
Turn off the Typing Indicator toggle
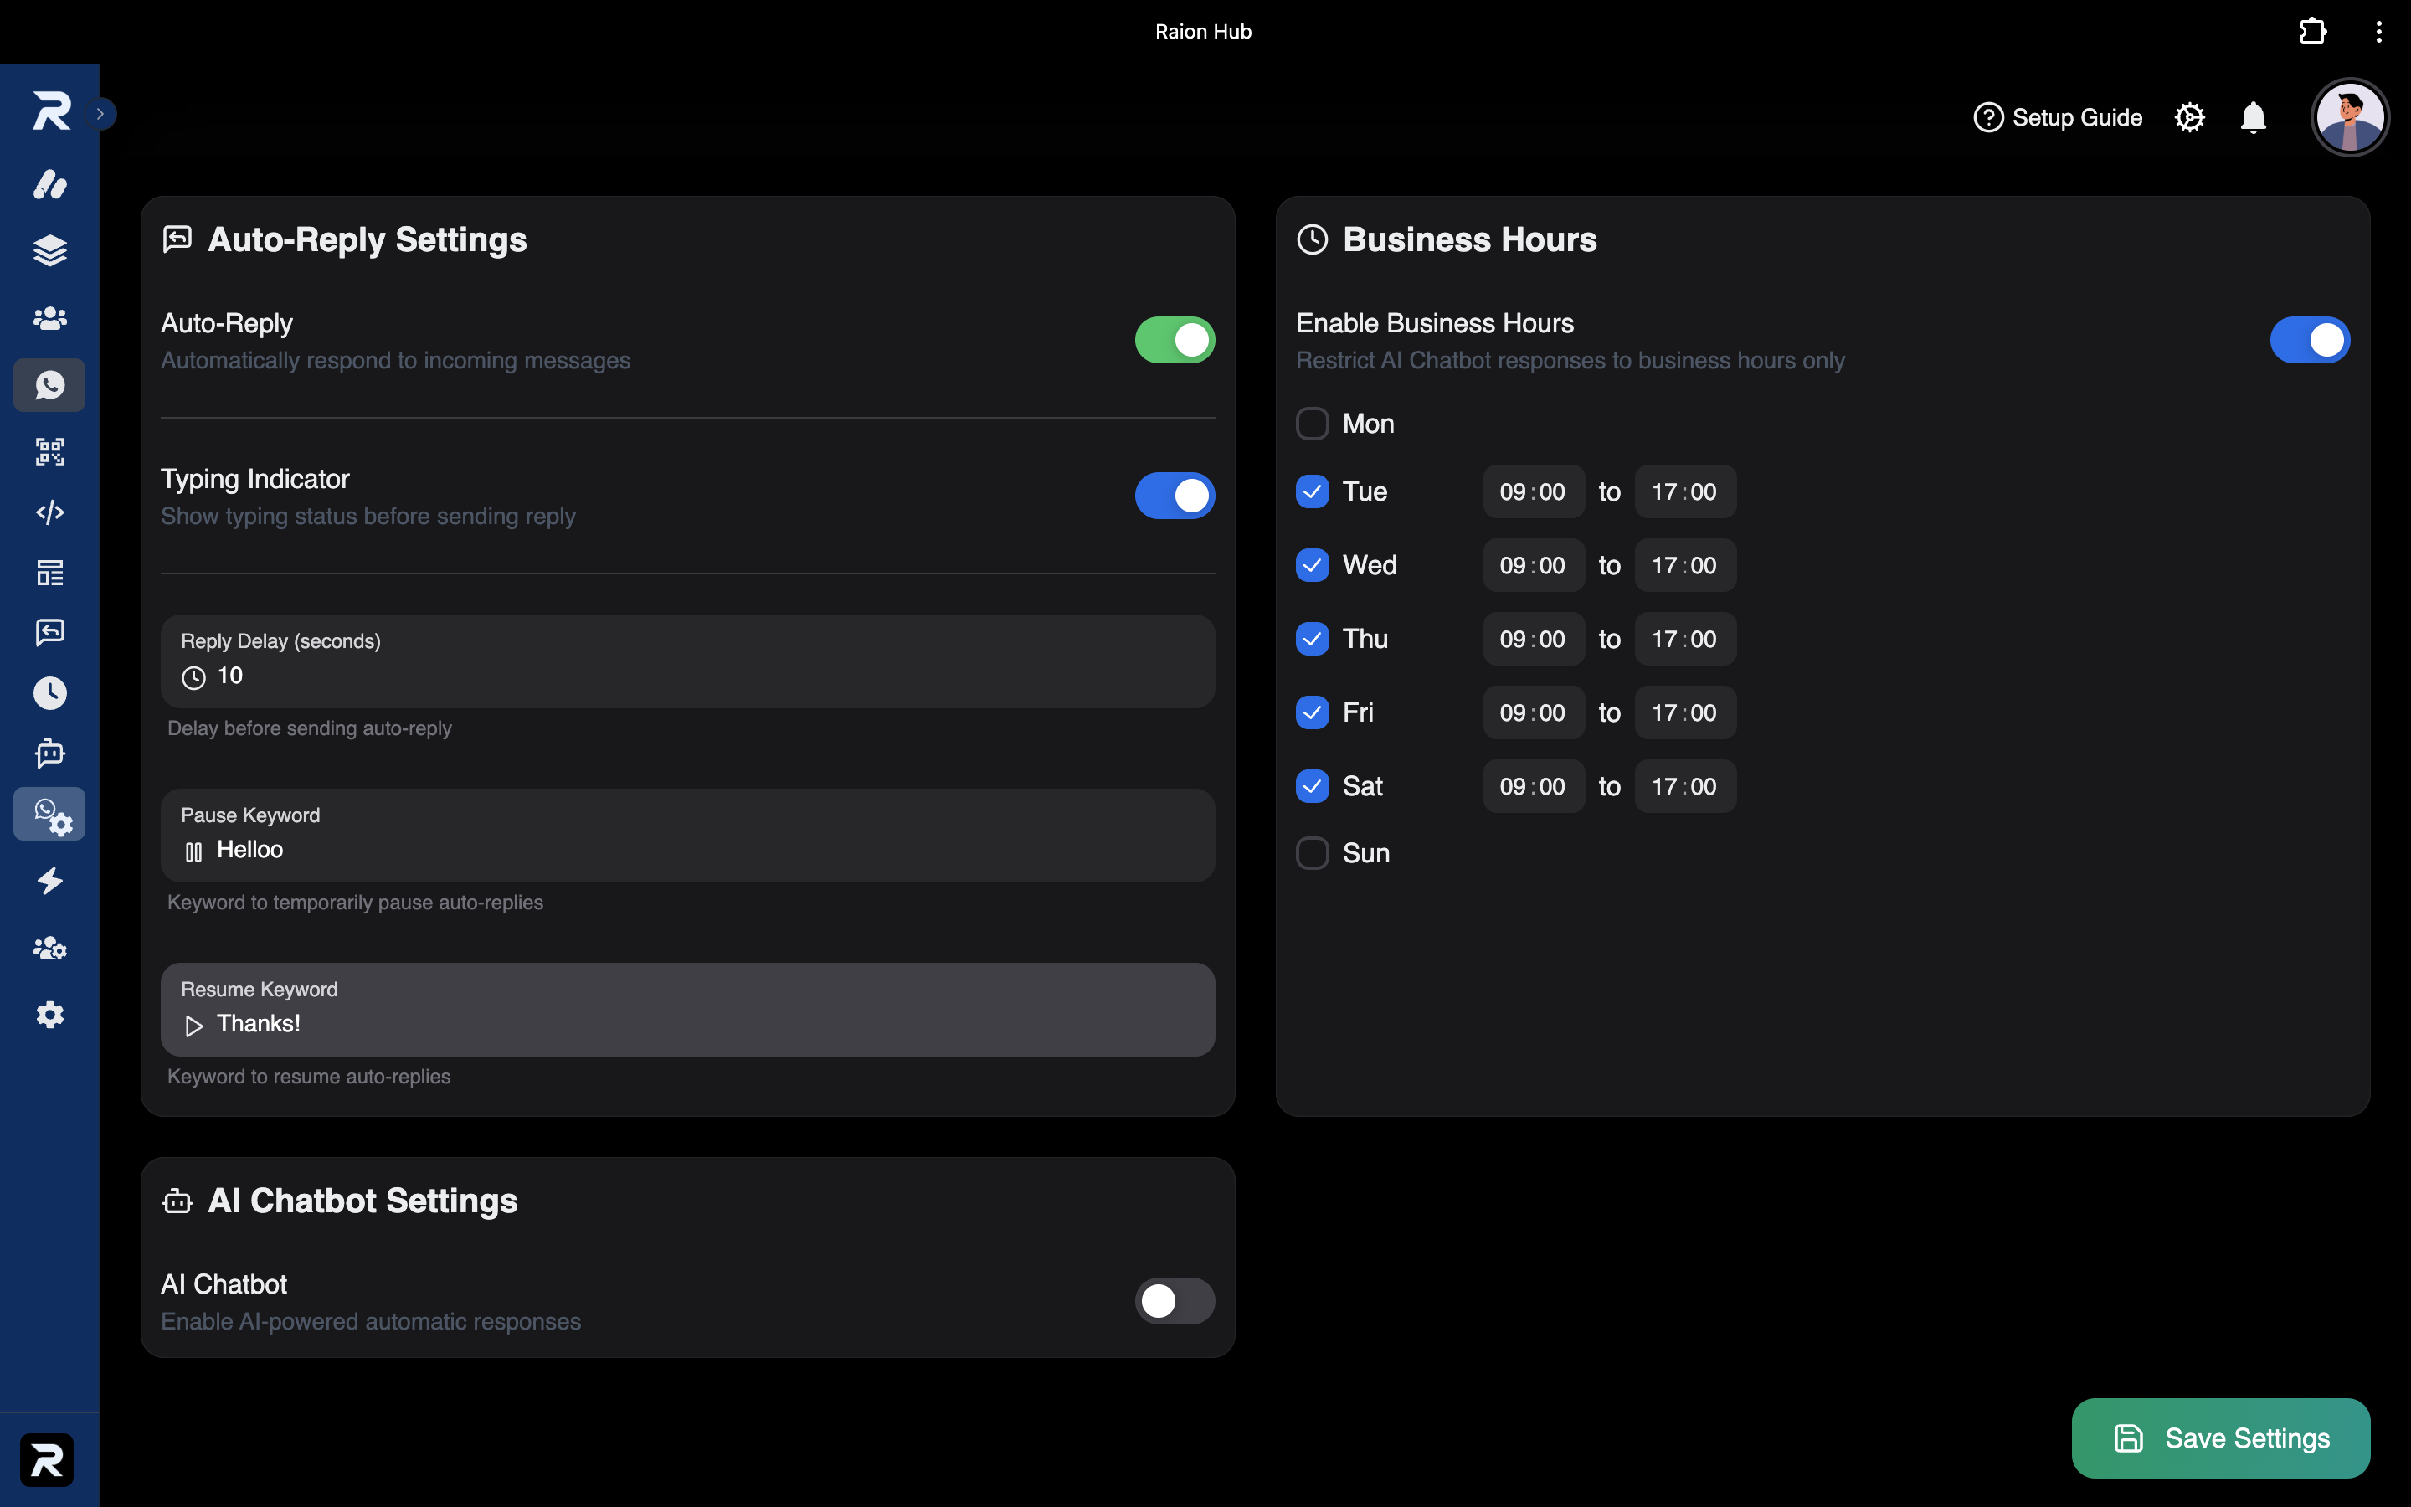pos(1175,496)
